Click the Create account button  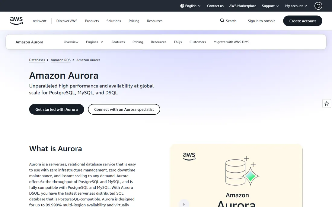pos(302,21)
